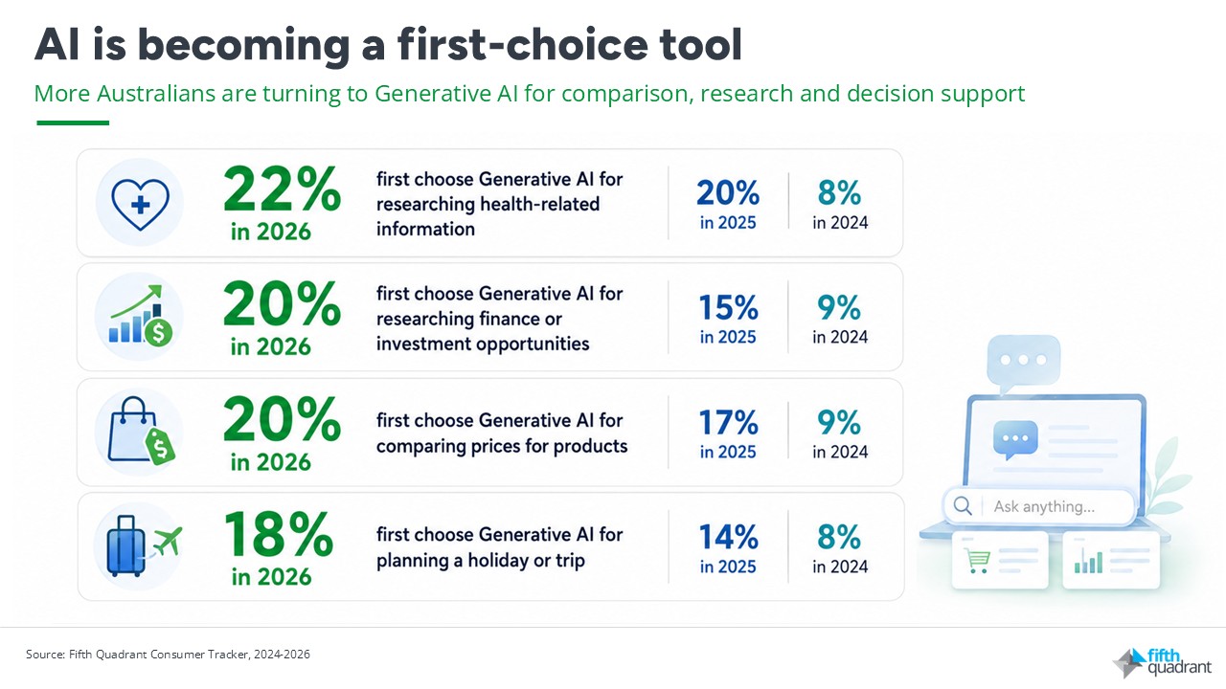Click the "AI is becoming a first-choice tool" title
The height and width of the screenshot is (689, 1226).
388,45
